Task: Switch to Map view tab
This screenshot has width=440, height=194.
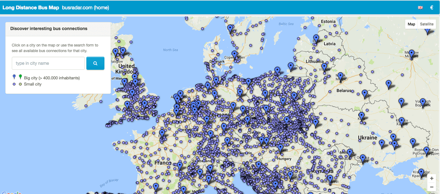Action: click(411, 24)
